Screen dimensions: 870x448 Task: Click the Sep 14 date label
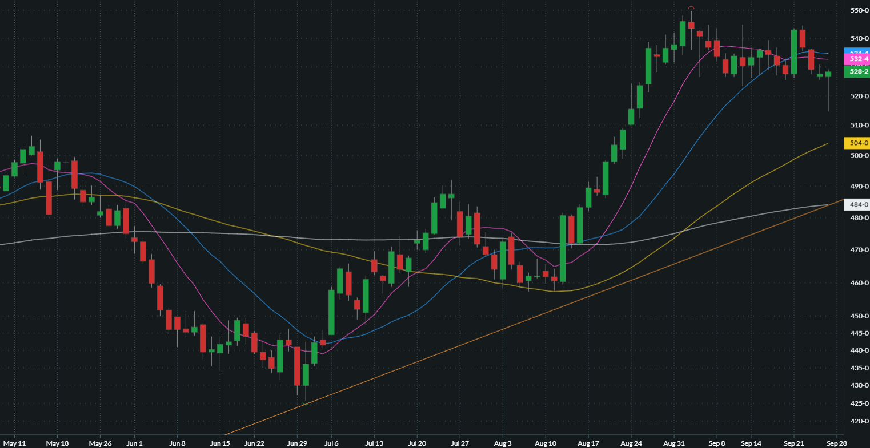tap(751, 443)
